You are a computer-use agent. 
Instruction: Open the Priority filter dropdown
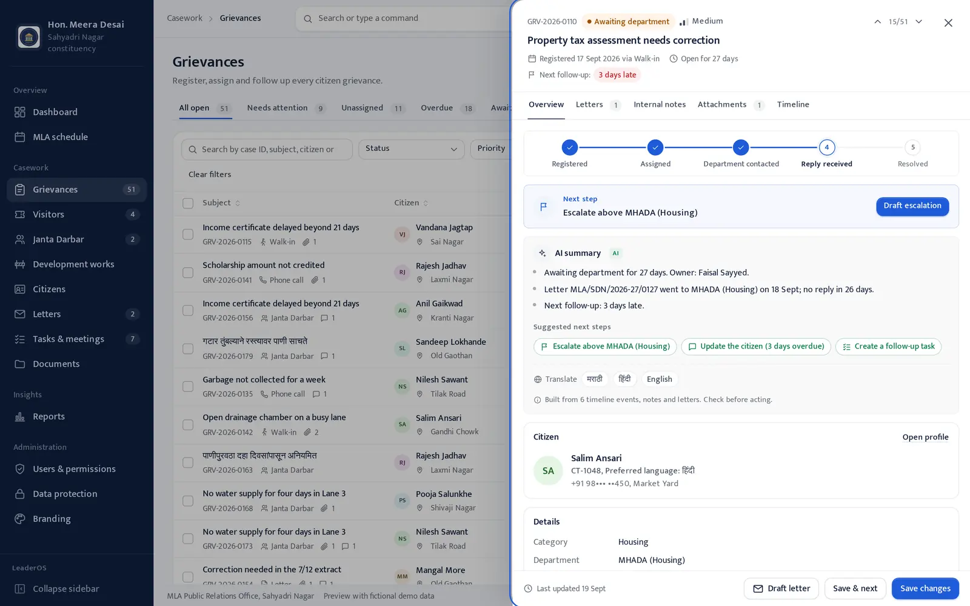pos(490,149)
